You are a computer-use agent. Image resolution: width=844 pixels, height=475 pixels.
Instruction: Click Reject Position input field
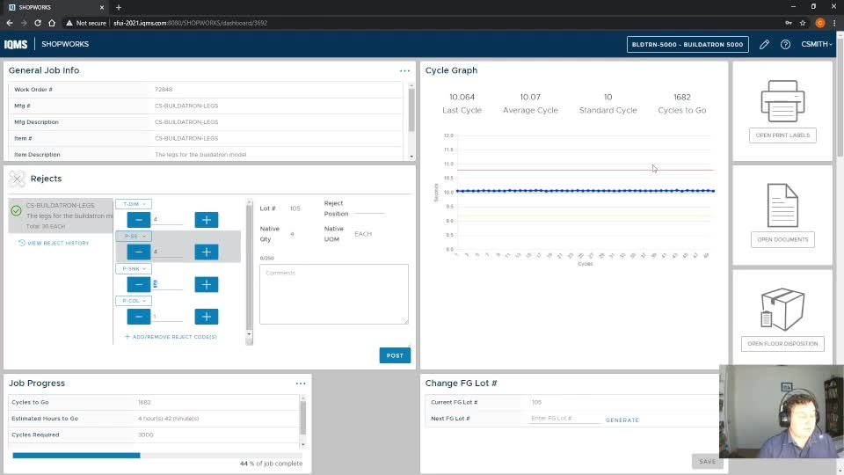click(370, 208)
